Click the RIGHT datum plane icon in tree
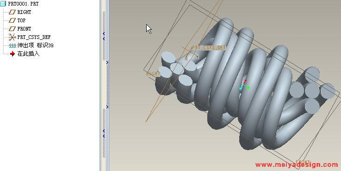This screenshot has height=171, width=341. coord(12,12)
